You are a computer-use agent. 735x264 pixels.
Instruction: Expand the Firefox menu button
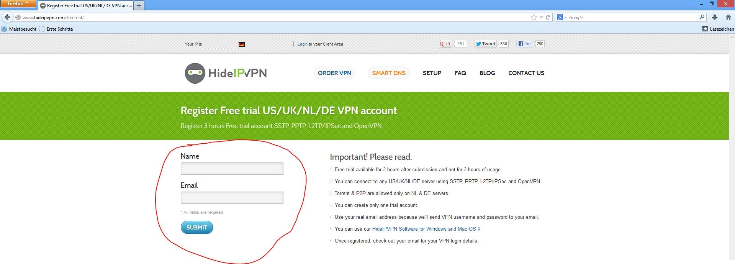click(18, 3)
